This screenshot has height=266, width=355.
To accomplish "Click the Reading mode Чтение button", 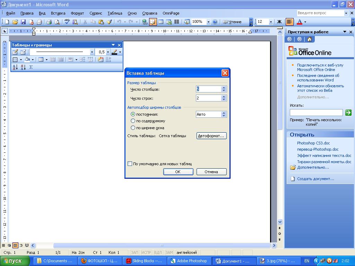I will (x=232, y=22).
